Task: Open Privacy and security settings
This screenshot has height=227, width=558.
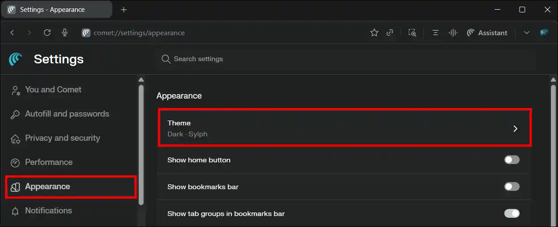Action: [x=62, y=138]
